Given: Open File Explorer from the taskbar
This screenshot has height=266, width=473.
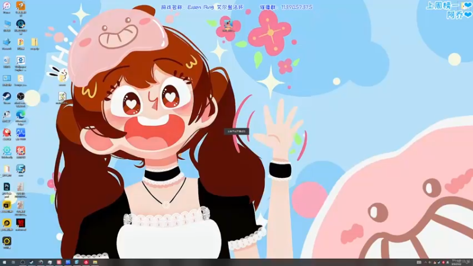Looking at the screenshot, I should point(95,262).
